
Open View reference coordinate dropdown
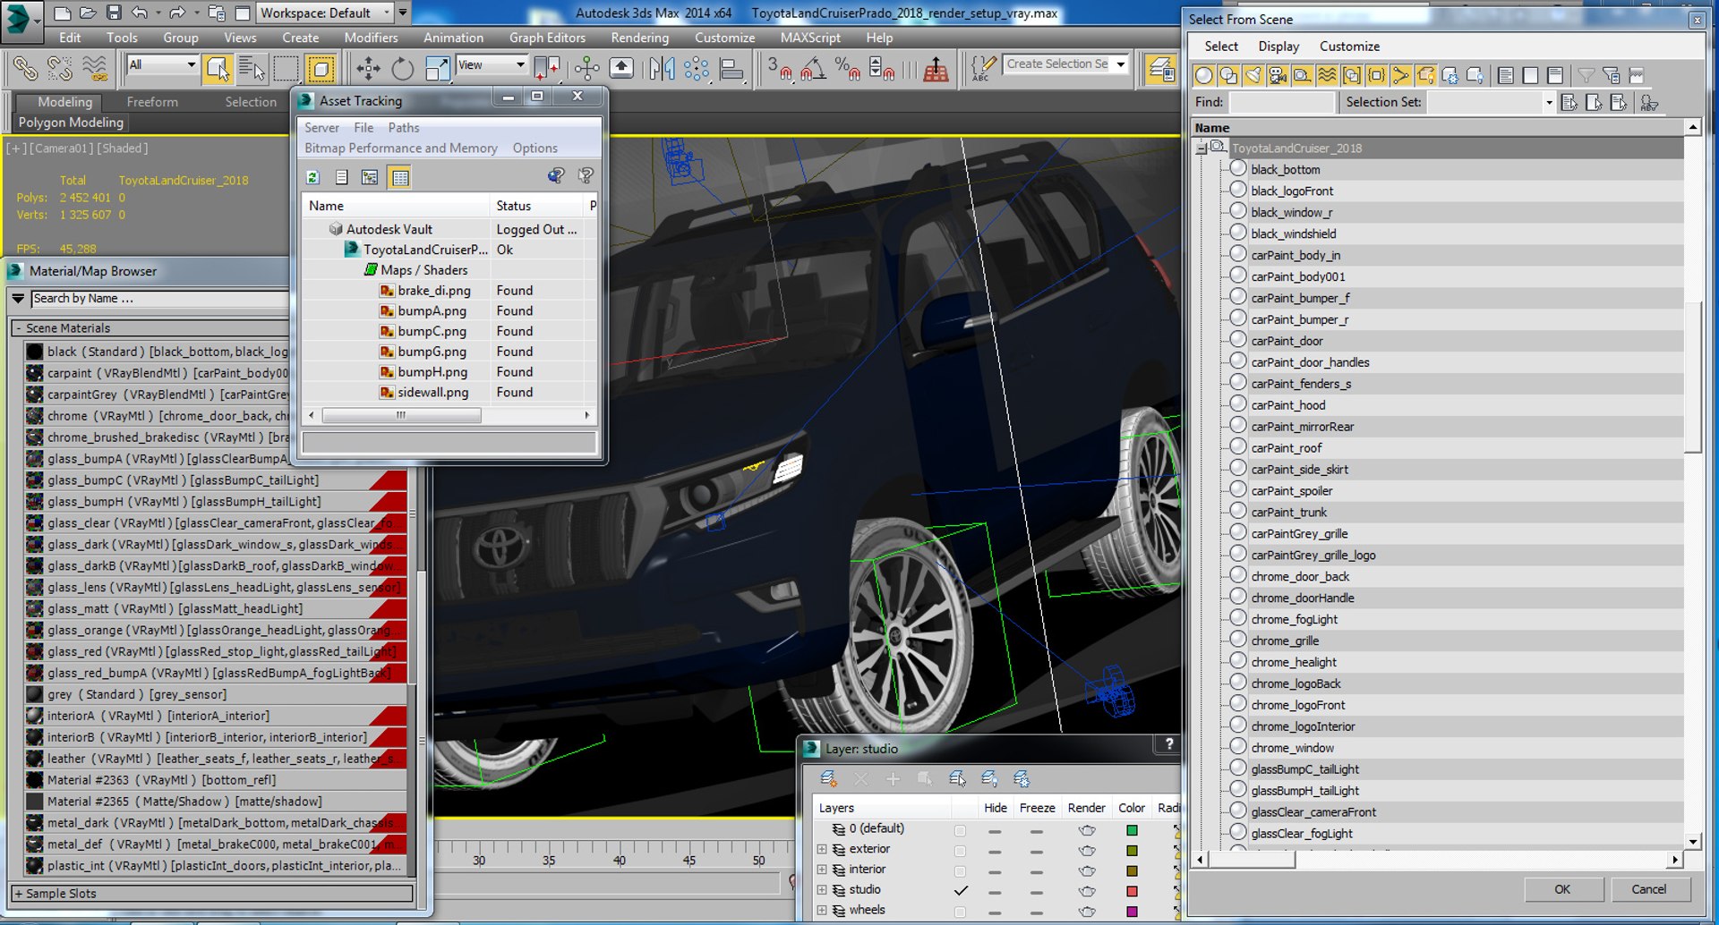click(x=492, y=64)
